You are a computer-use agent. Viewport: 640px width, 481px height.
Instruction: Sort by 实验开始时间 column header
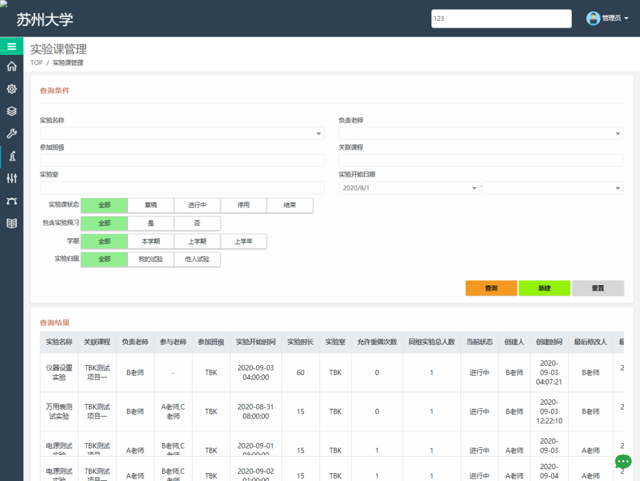[255, 342]
